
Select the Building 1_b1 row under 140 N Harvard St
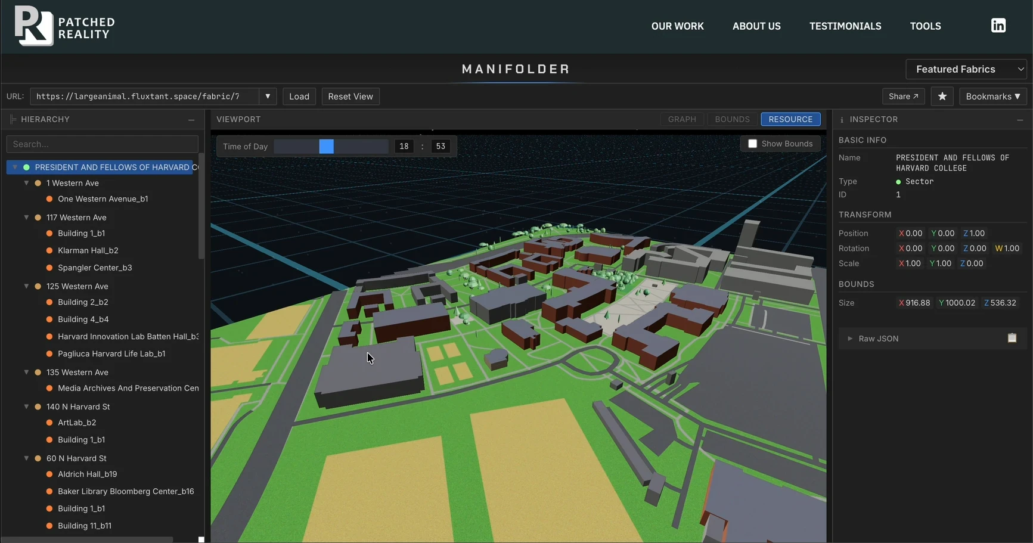pyautogui.click(x=81, y=440)
